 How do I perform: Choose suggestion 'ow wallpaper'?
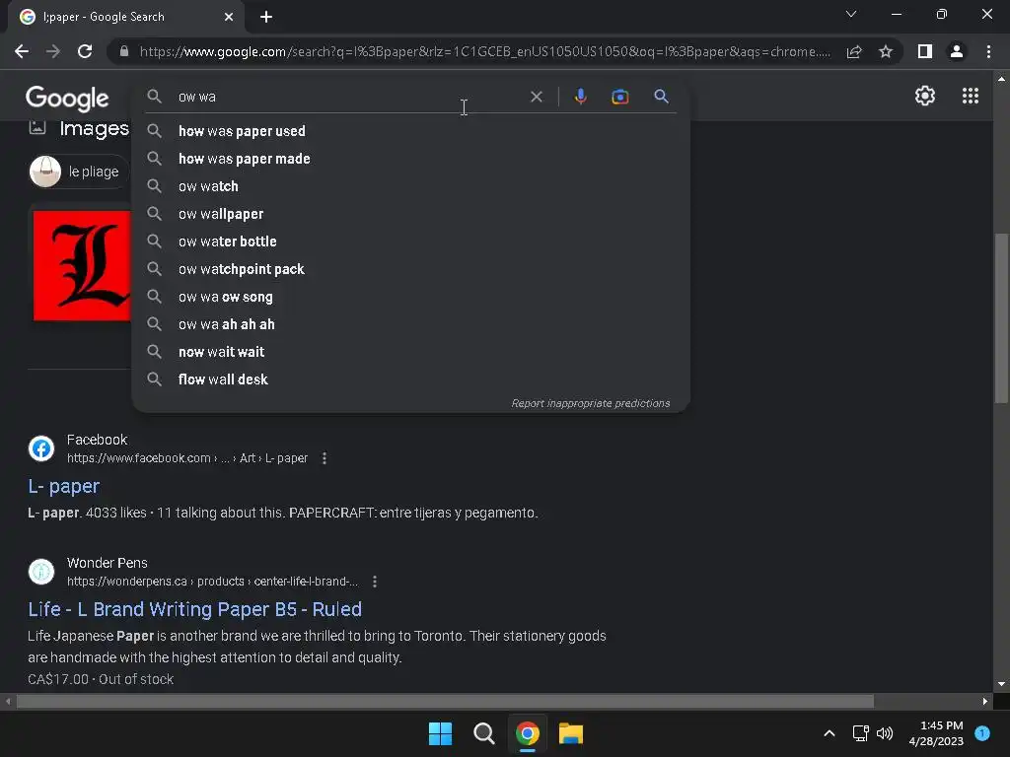click(x=410, y=214)
